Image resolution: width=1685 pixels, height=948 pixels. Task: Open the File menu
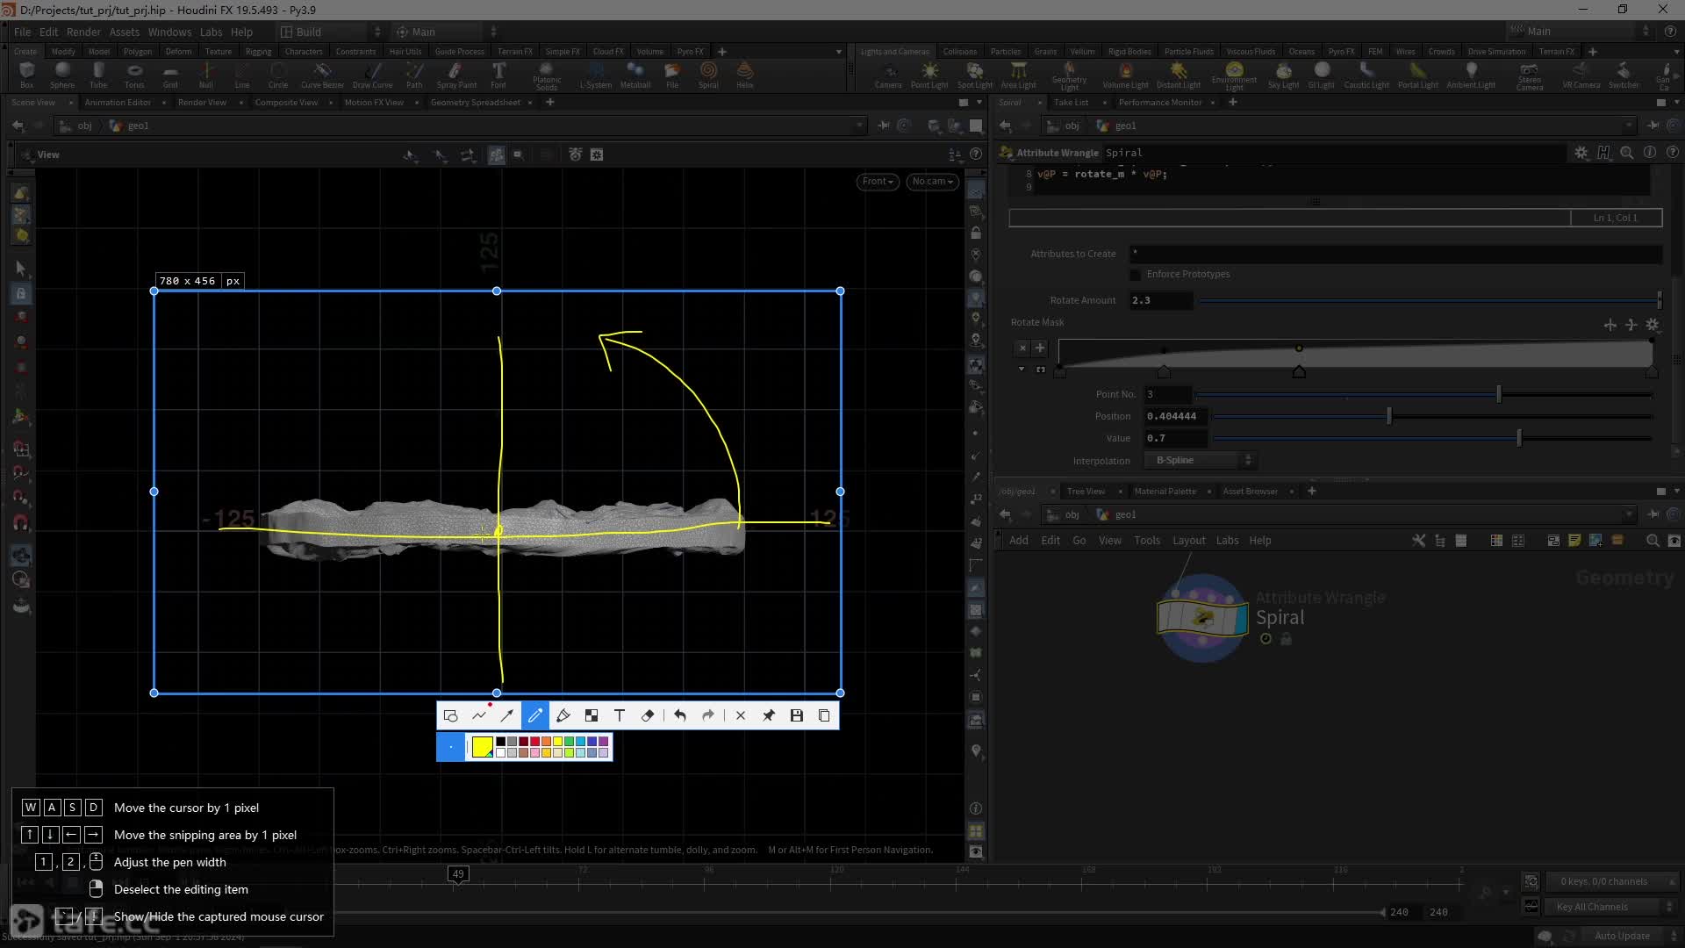tap(22, 32)
